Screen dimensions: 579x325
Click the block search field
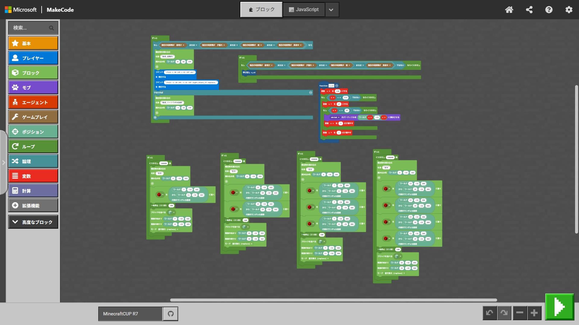pyautogui.click(x=30, y=28)
